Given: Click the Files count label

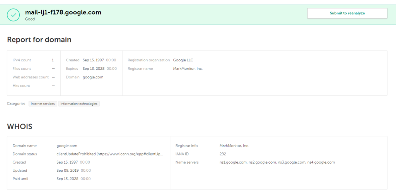Looking at the screenshot, I should point(22,69).
